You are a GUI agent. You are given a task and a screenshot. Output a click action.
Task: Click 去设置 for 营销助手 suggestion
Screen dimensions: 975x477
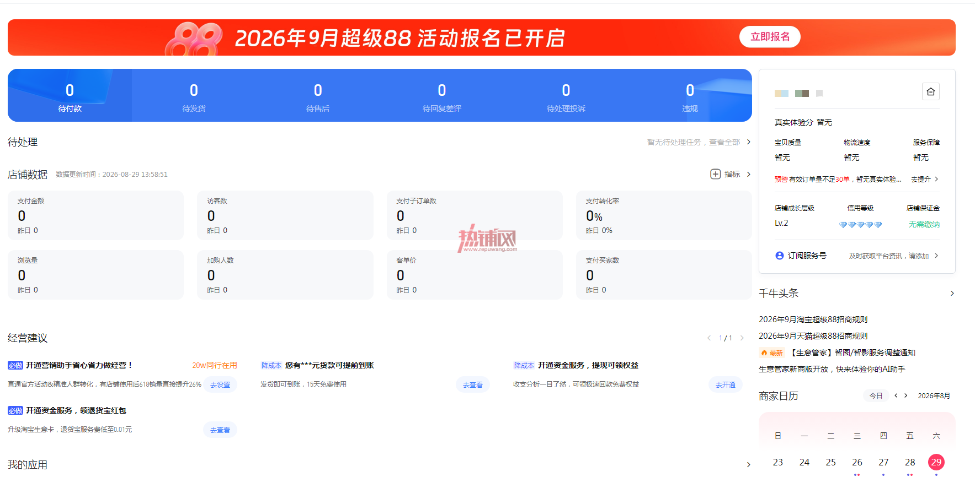click(220, 384)
